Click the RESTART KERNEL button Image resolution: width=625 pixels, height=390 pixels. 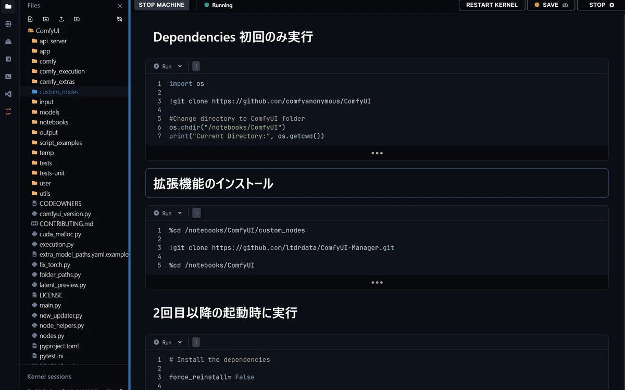point(492,5)
